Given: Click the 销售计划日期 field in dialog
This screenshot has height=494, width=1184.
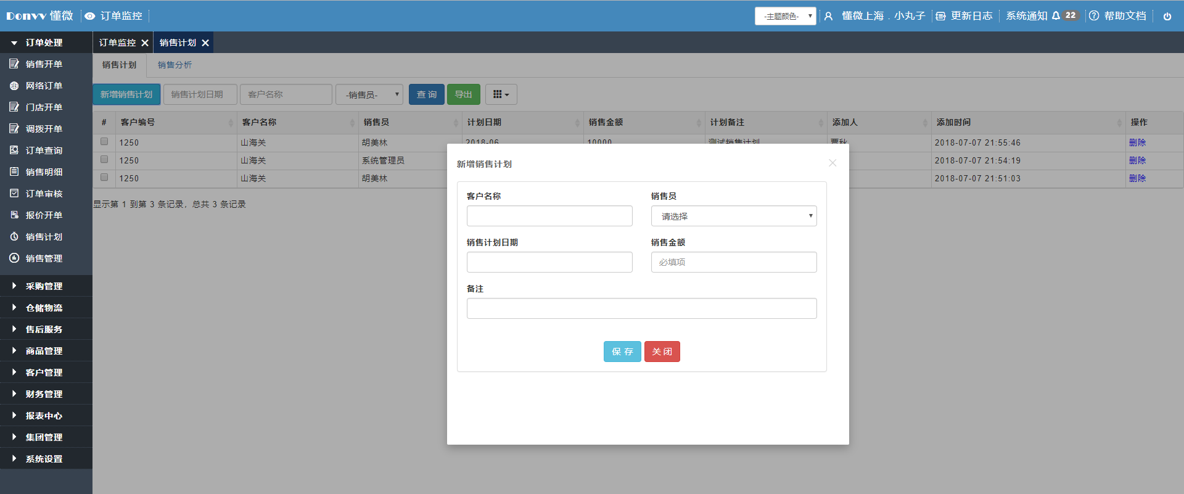Looking at the screenshot, I should (x=549, y=262).
